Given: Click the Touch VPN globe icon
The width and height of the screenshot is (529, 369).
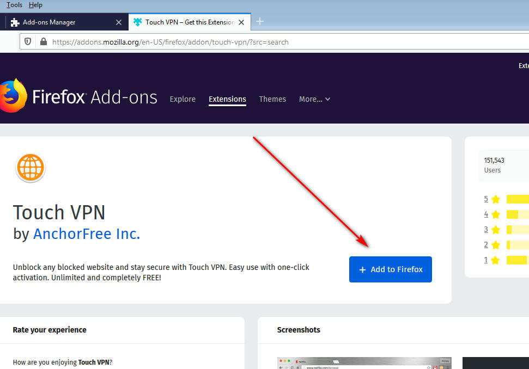Looking at the screenshot, I should point(31,168).
